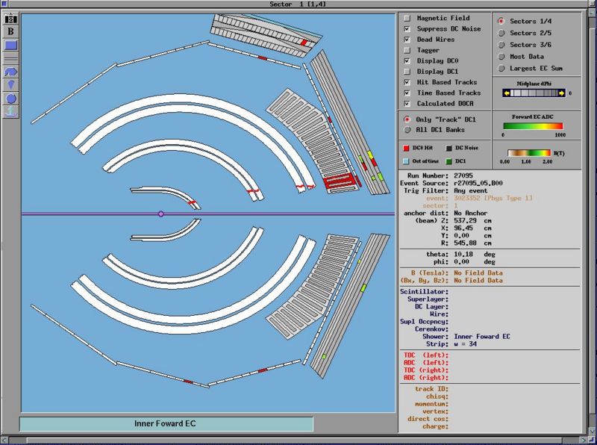Click phi value 0.00 deg
597x445 pixels.
pos(475,262)
